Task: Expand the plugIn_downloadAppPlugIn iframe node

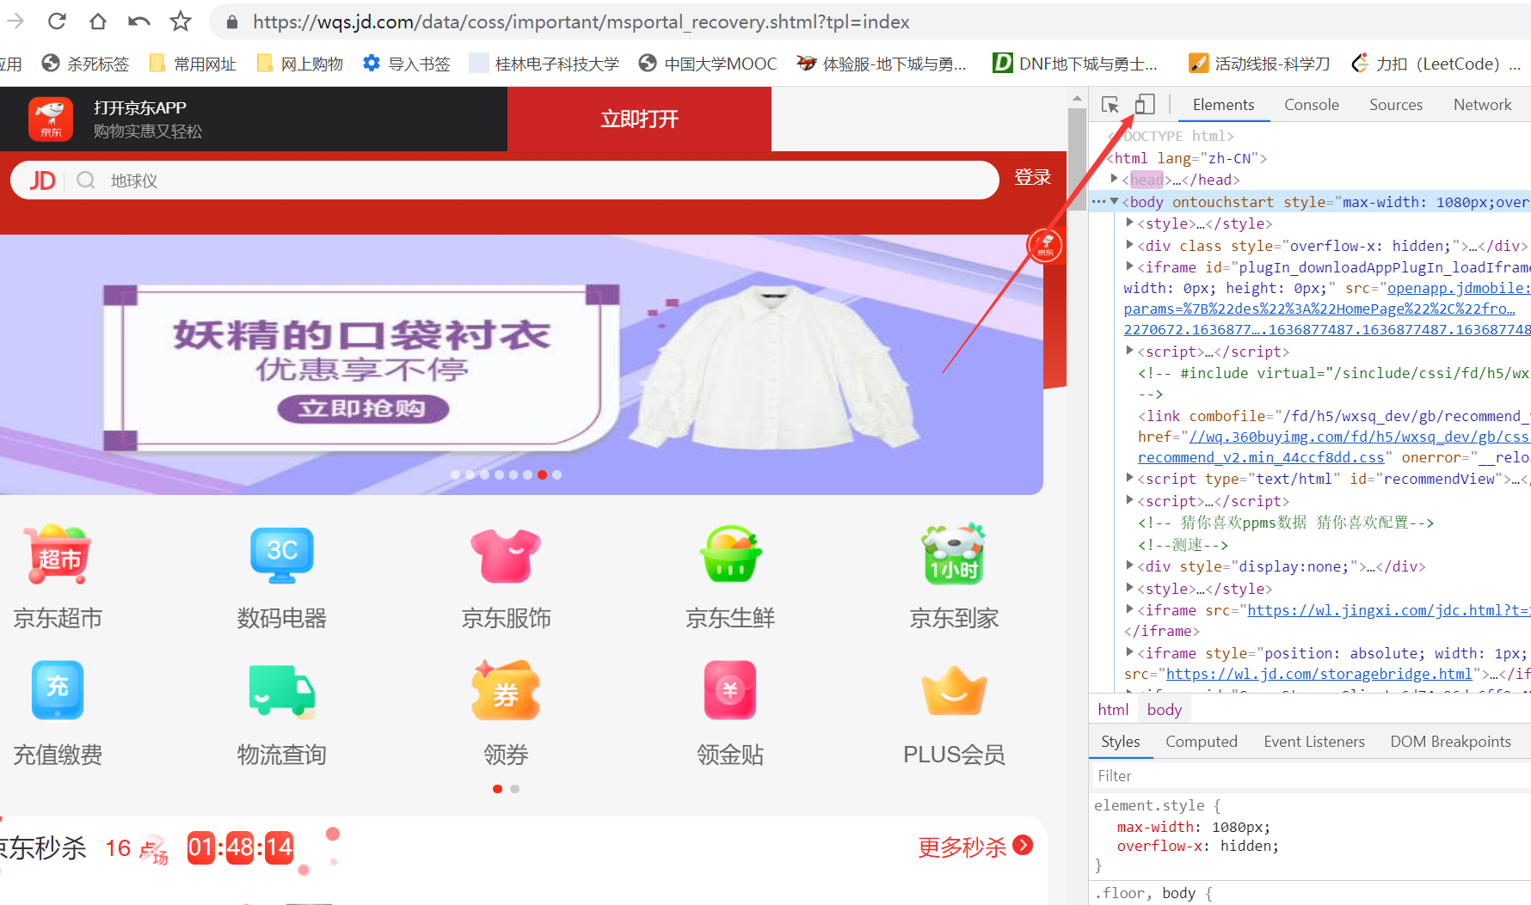Action: (1129, 266)
